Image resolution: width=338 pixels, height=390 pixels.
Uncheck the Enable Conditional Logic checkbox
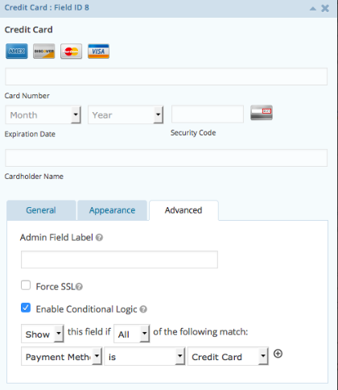(x=26, y=308)
